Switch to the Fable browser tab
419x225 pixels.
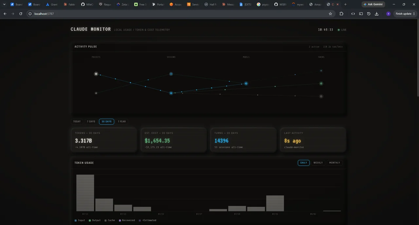coord(69,5)
